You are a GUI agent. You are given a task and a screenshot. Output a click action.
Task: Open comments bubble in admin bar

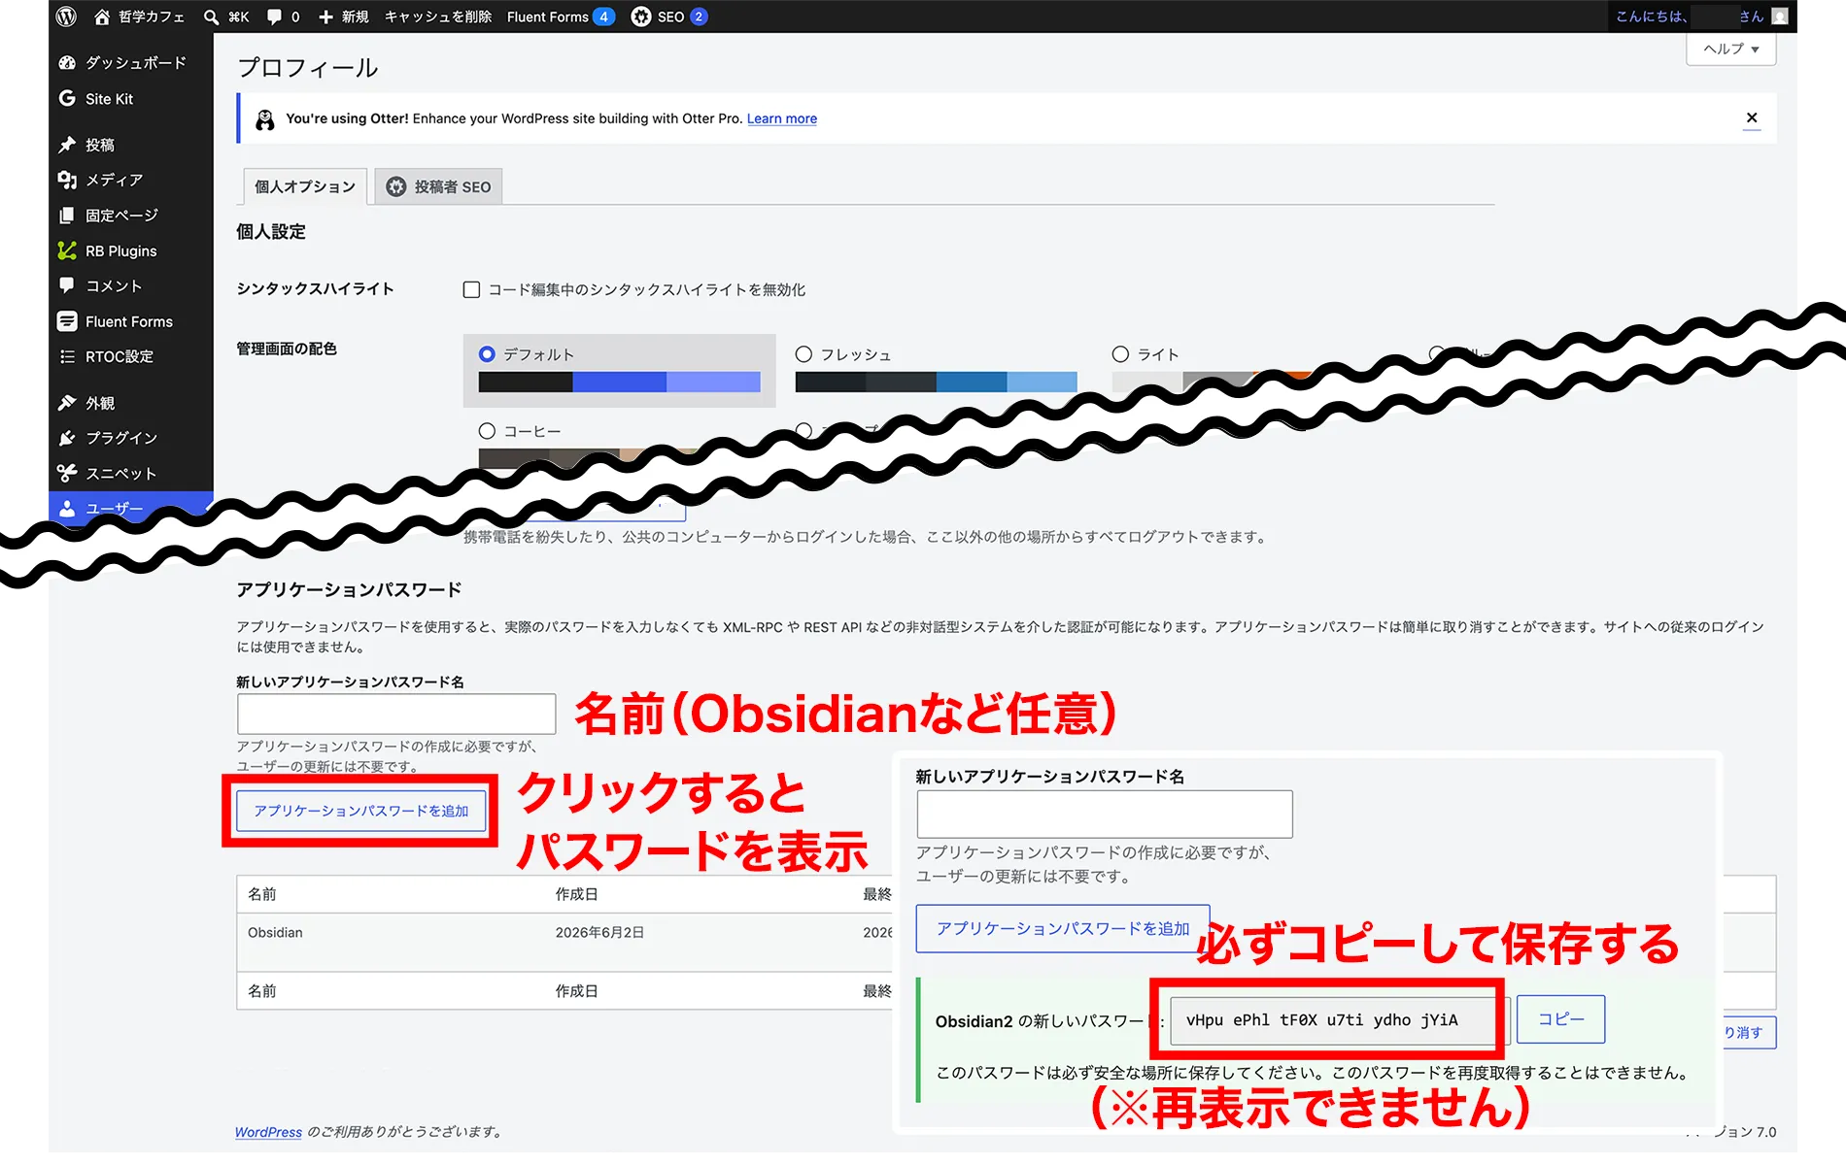coord(274,17)
